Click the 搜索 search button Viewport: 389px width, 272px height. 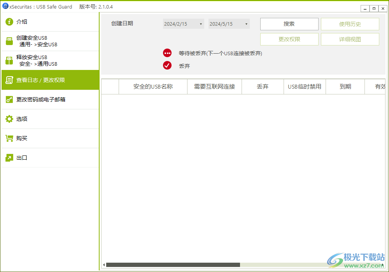point(289,24)
